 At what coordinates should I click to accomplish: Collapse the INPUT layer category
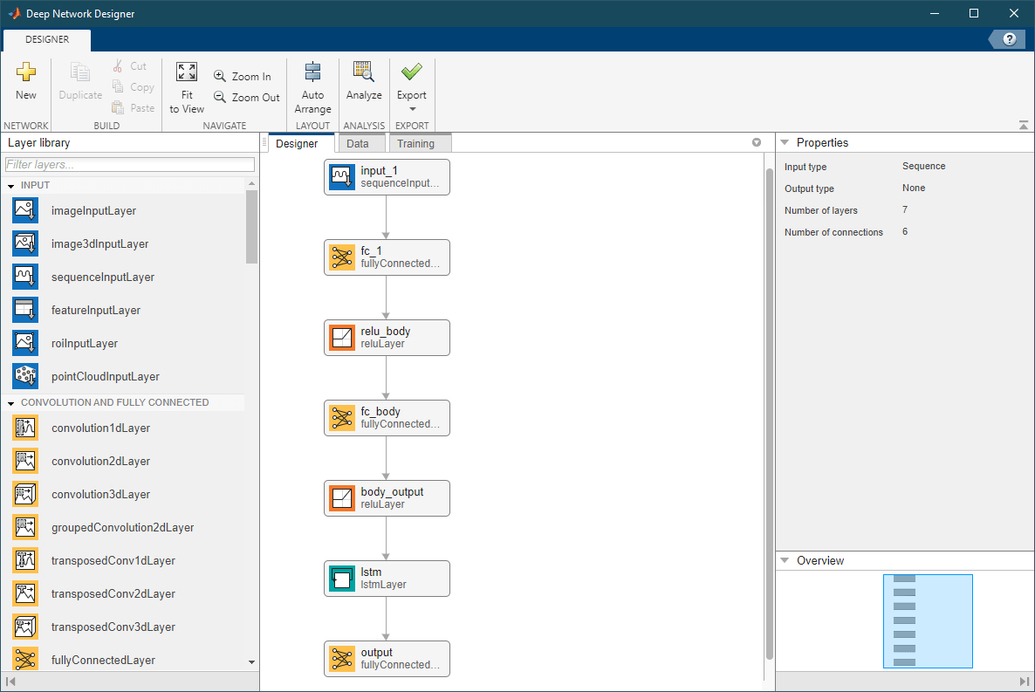pyautogui.click(x=11, y=186)
